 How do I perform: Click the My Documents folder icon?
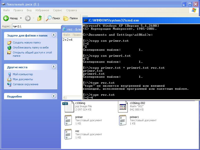(9, 79)
